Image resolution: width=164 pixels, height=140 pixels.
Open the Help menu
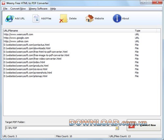coord(53,9)
